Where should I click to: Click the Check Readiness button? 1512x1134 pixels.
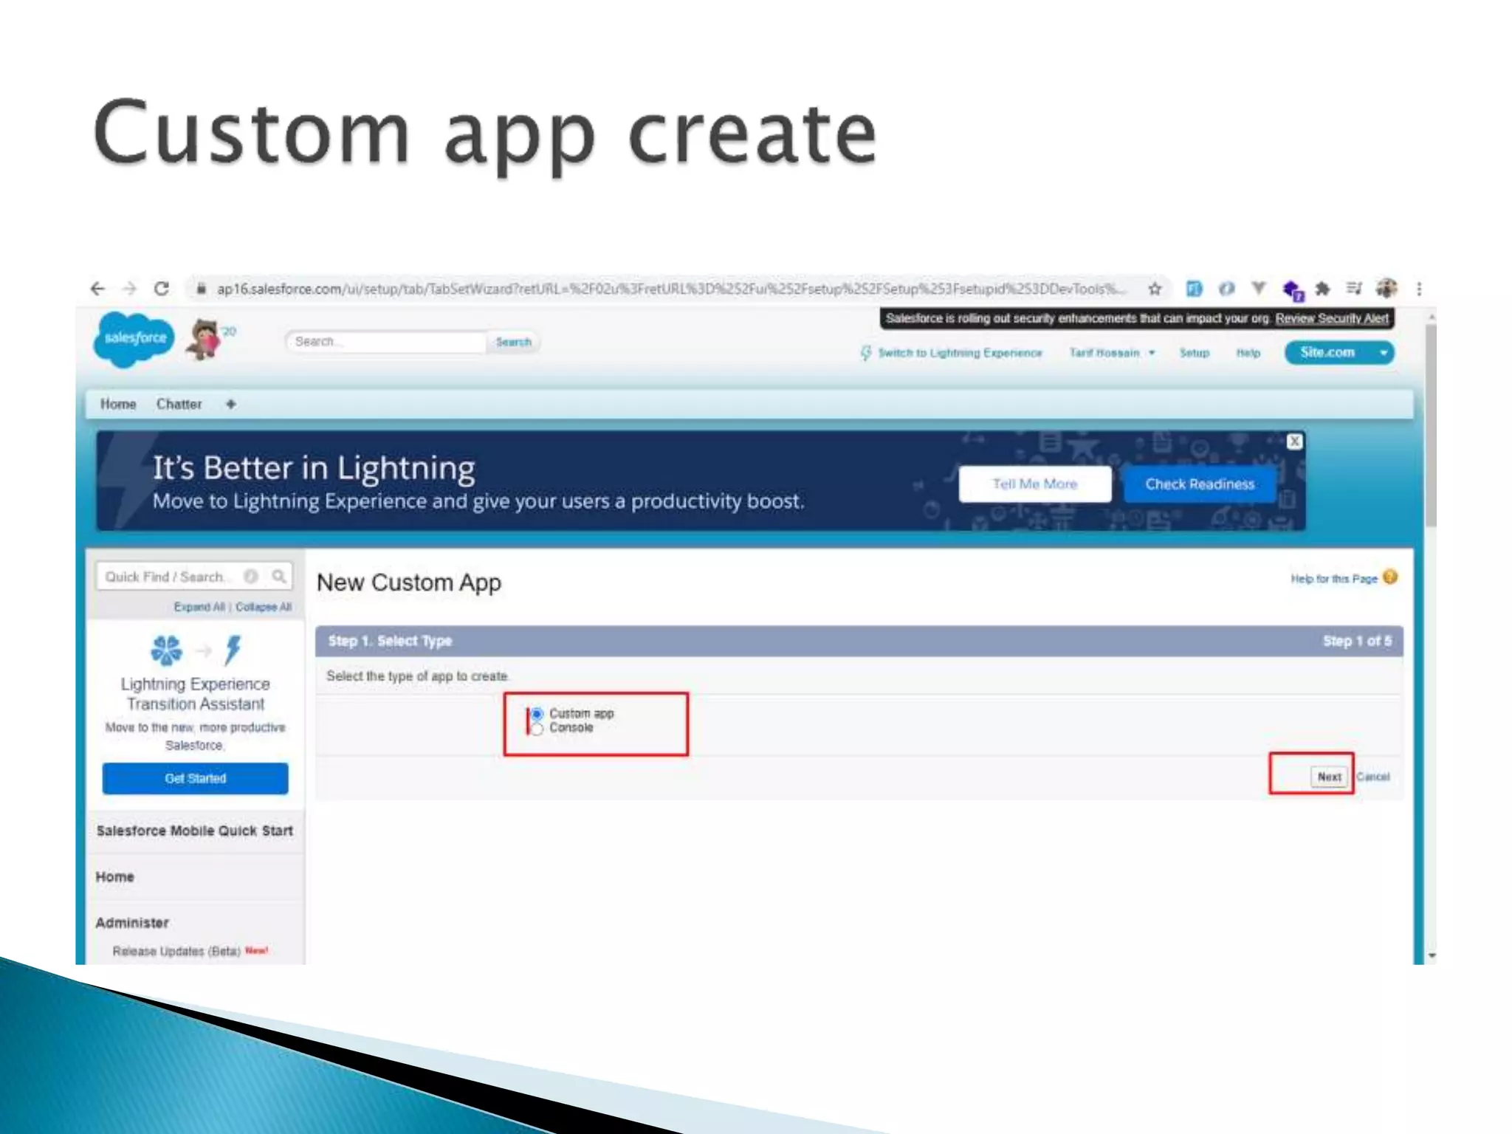pos(1199,484)
